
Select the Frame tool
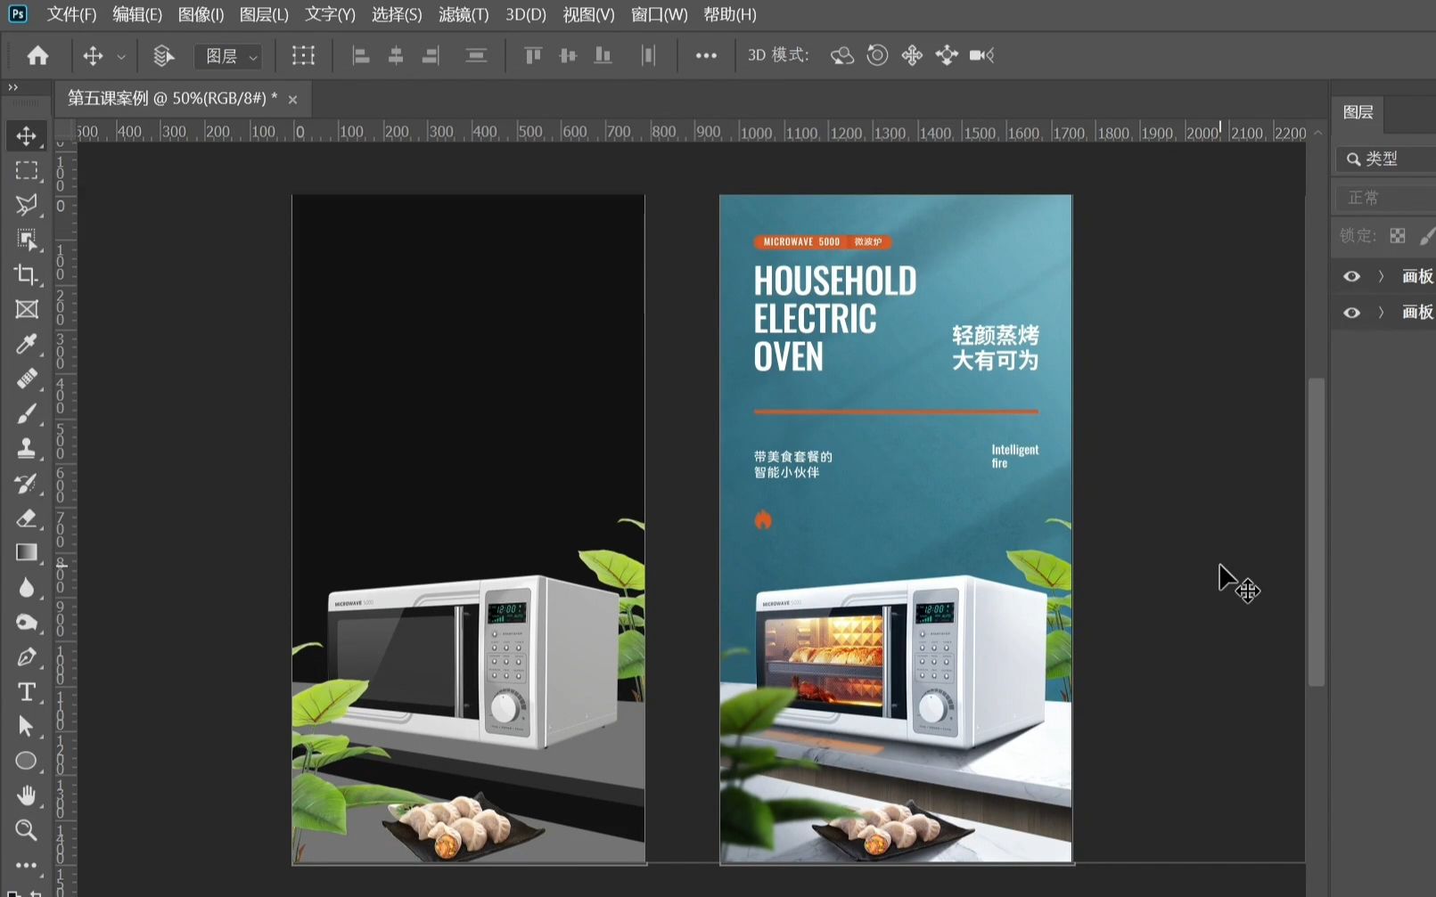pyautogui.click(x=27, y=309)
